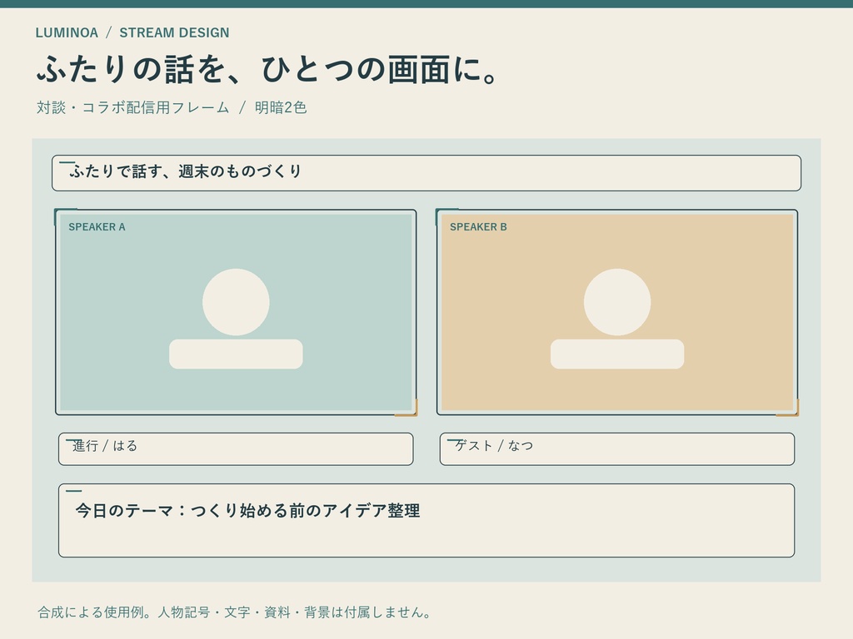Click the avatar body bar in Speaker A
853x639 pixels.
click(236, 354)
